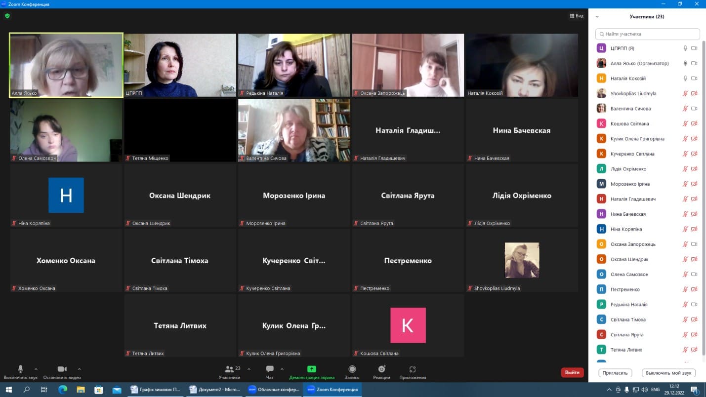Click Выключить мой звук in participants panel

click(669, 373)
